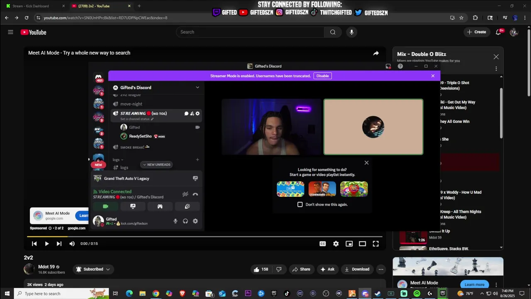Open Discord direct messages home icon
Screen dimensions: 531x299
click(x=98, y=77)
